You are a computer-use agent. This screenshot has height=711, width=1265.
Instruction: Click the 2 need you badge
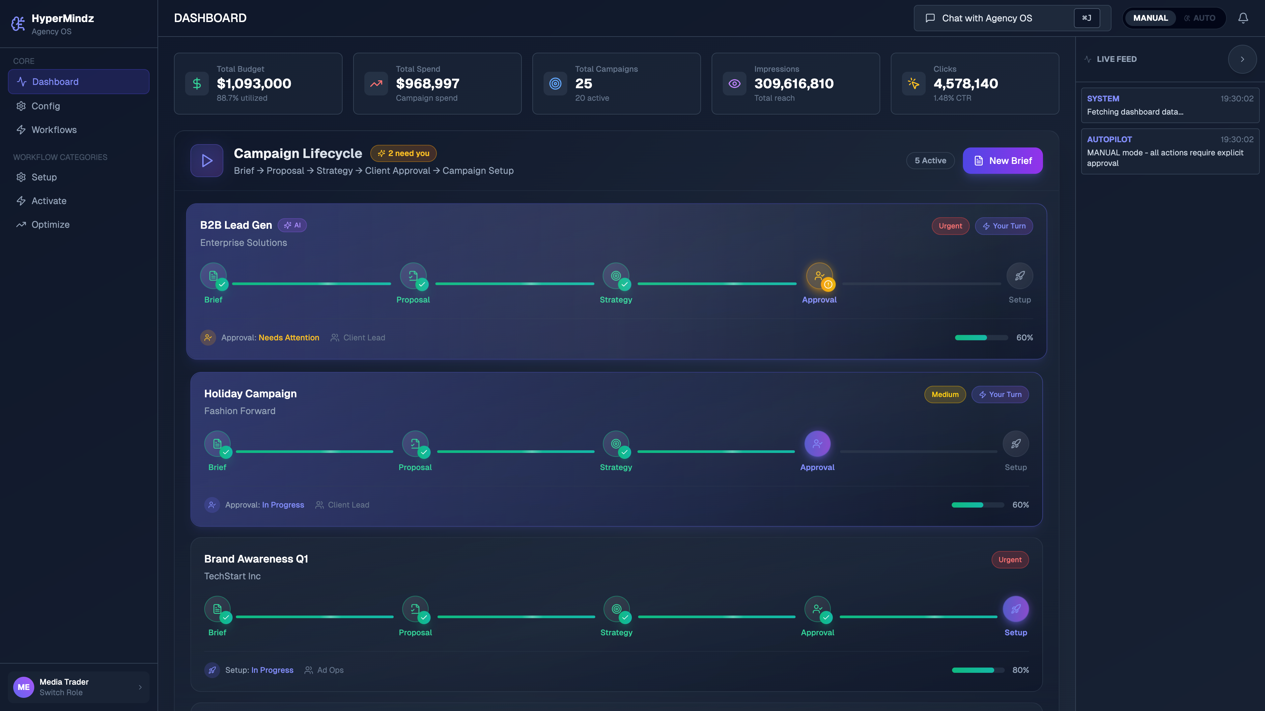pyautogui.click(x=403, y=153)
